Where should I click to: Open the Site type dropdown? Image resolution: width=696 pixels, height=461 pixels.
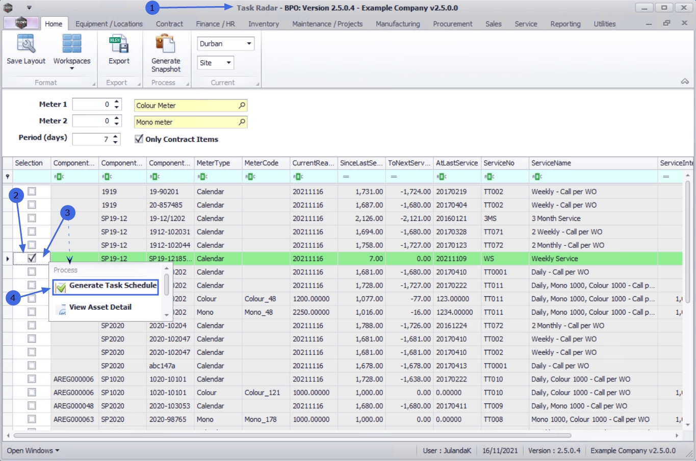click(x=228, y=63)
